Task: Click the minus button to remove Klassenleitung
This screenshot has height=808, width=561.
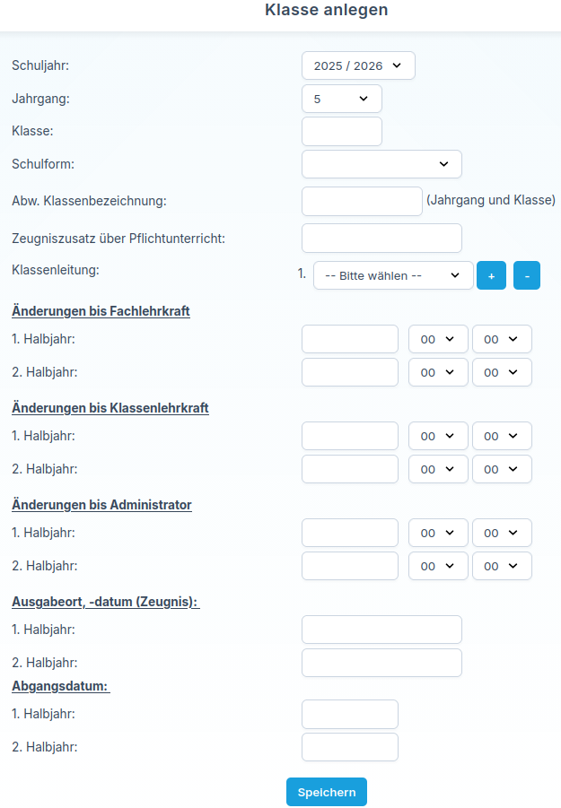Action: [x=527, y=276]
